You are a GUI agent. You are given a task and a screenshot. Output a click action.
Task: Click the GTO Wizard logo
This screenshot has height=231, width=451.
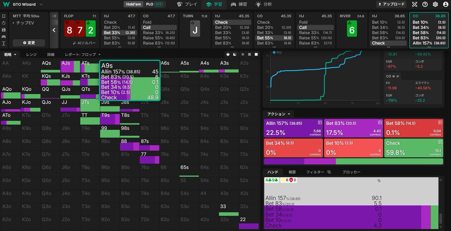pyautogui.click(x=6, y=5)
